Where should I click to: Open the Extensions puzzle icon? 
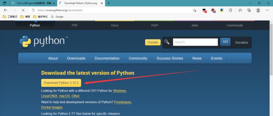(231, 10)
